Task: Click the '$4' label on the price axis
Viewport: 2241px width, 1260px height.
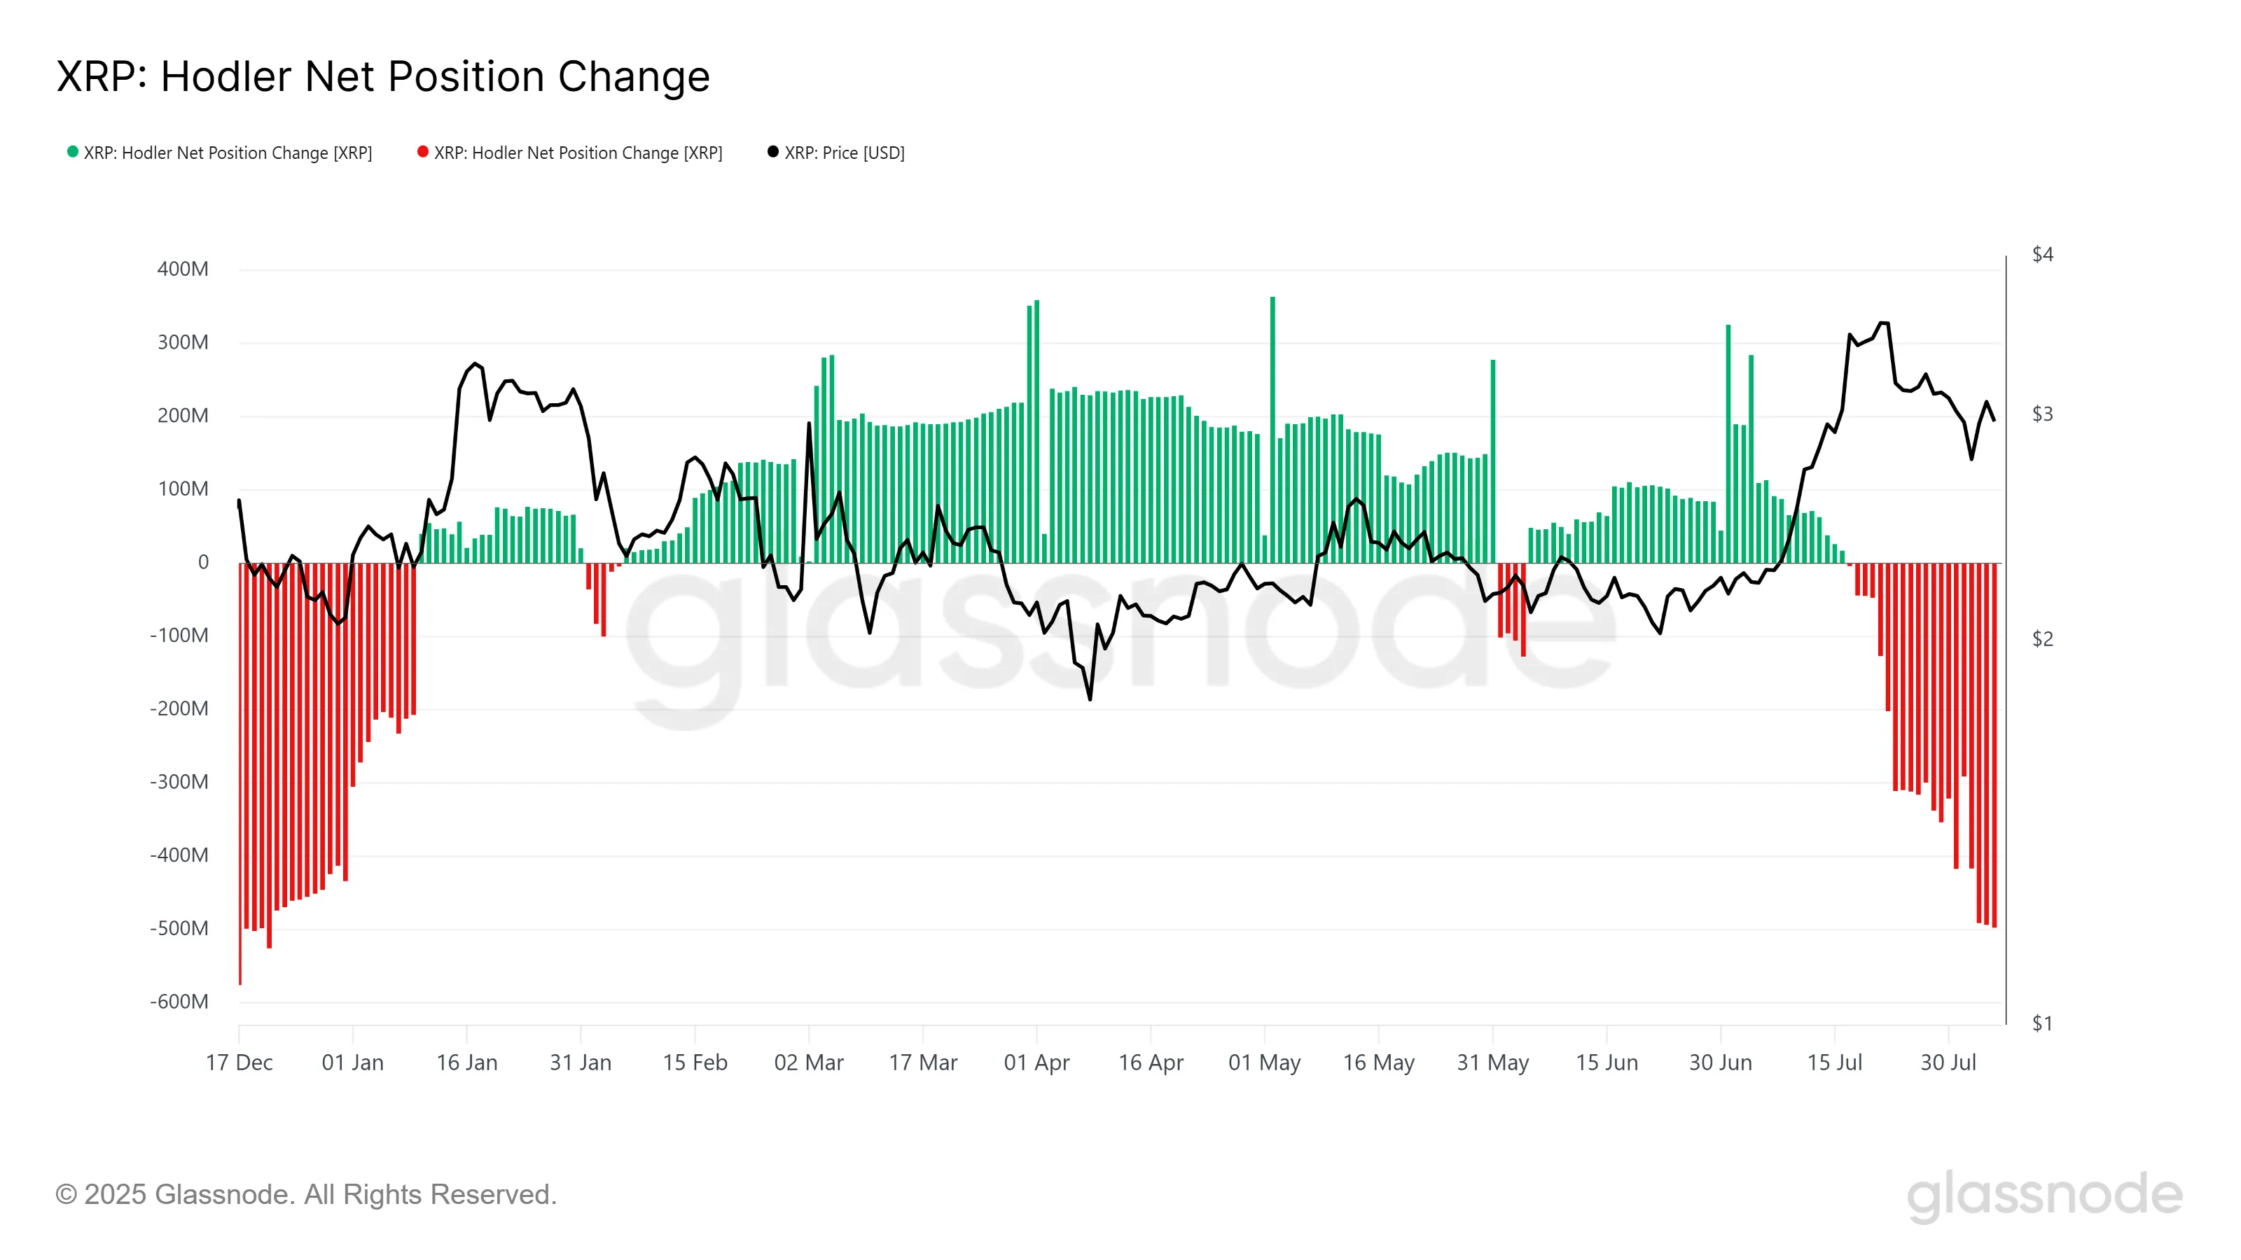Action: (2042, 254)
